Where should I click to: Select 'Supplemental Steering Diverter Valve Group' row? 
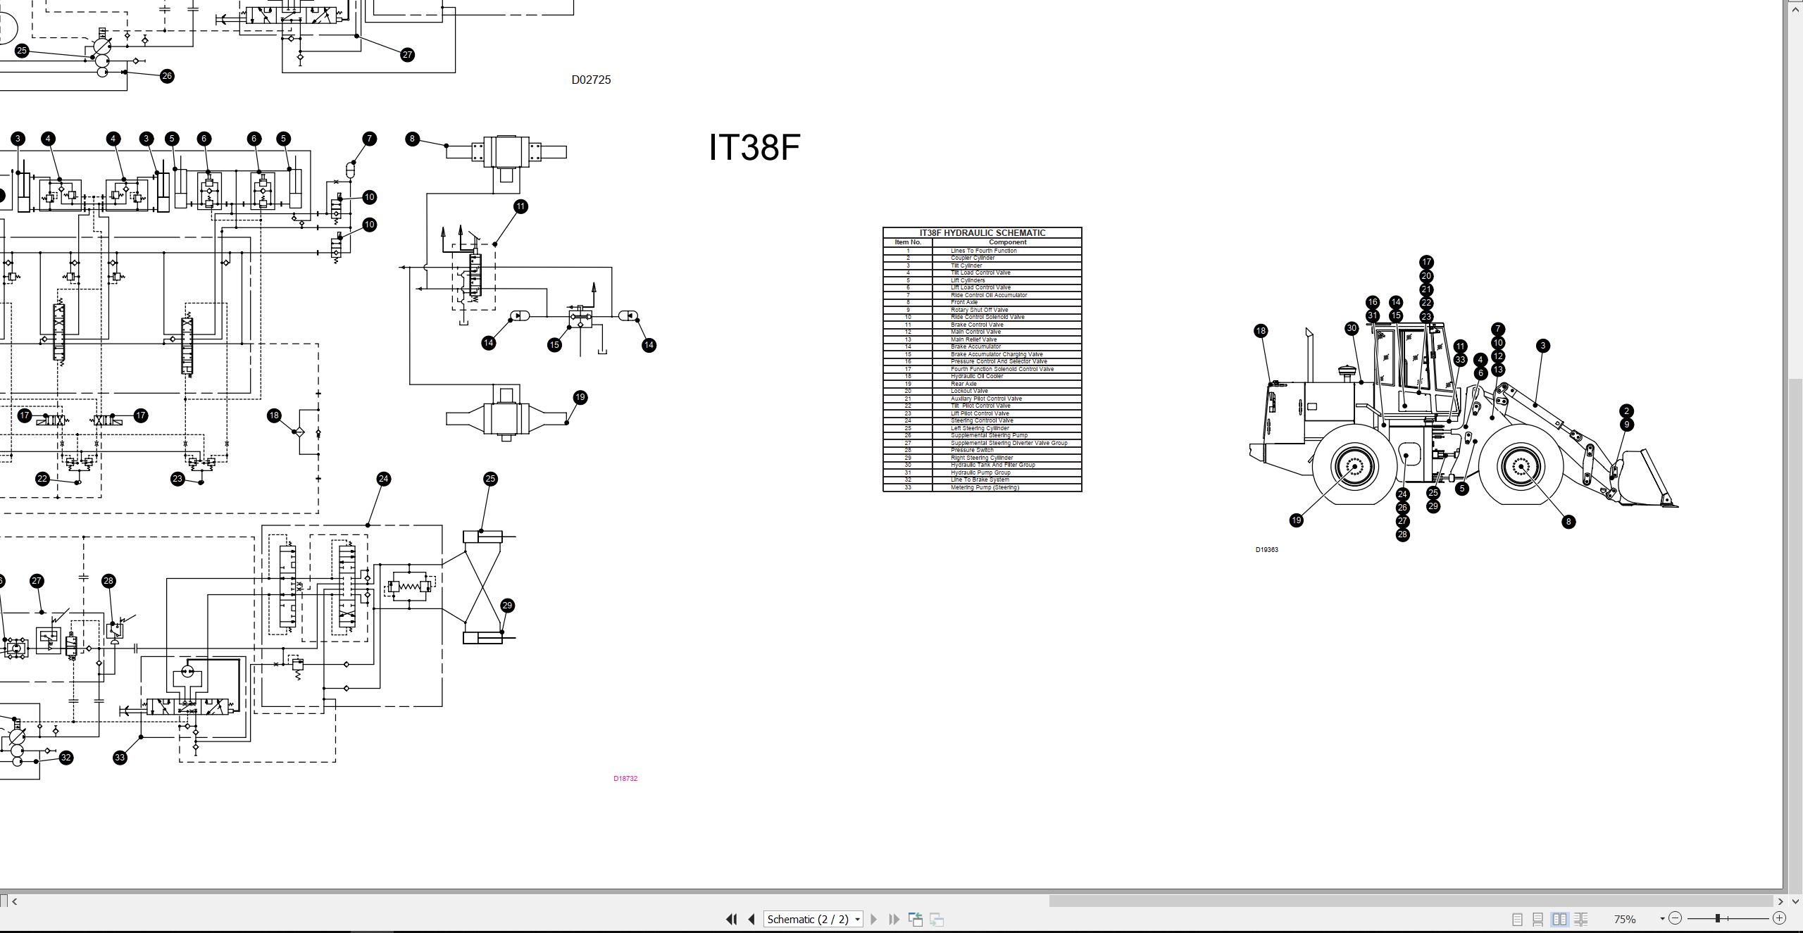coord(982,443)
